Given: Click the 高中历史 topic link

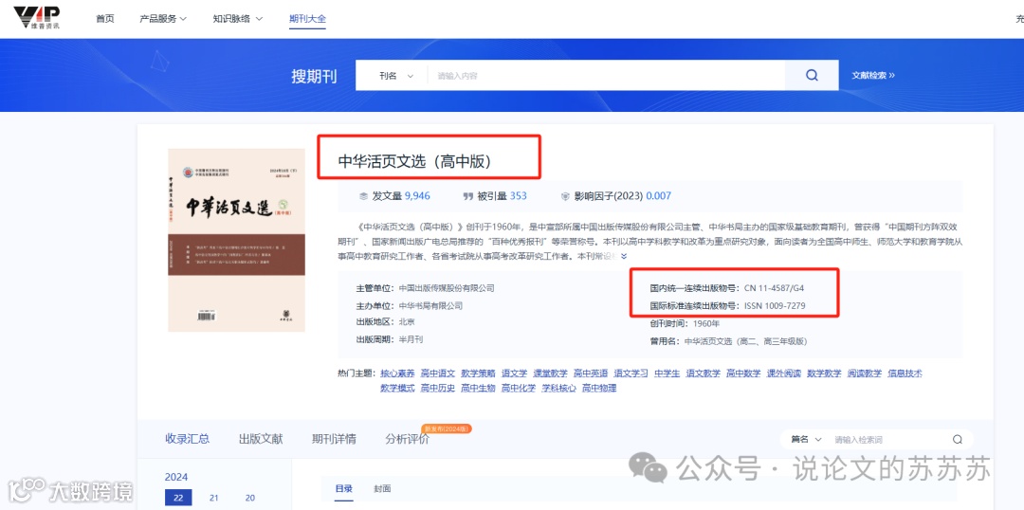Looking at the screenshot, I should (437, 388).
